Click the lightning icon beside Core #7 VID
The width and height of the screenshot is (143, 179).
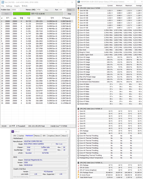click(x=78, y=28)
